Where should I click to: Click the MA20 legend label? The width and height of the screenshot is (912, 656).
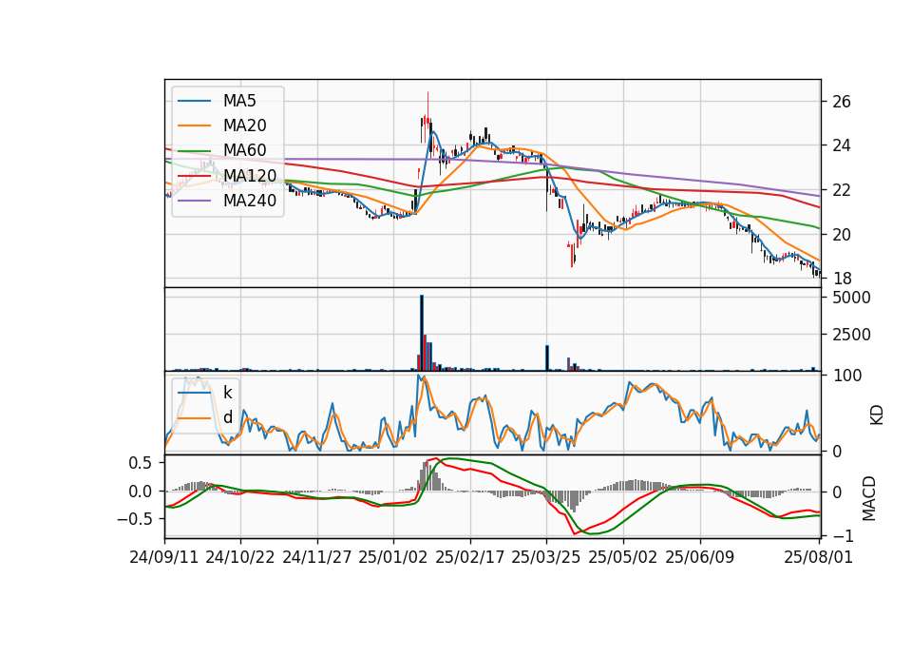[244, 125]
